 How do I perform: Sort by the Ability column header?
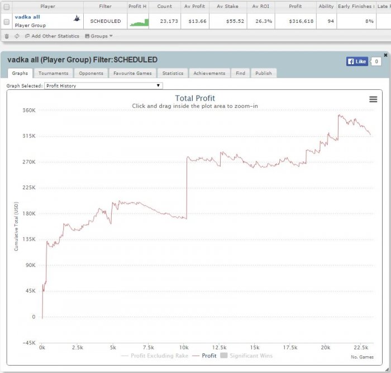[x=326, y=7]
